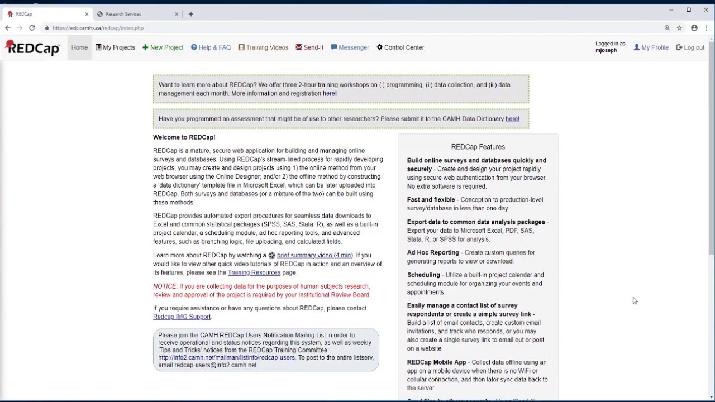Click the workshop registration 'here!' link

(330, 94)
